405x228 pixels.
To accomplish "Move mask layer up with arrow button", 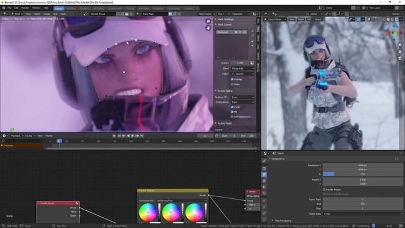I will pos(252,41).
